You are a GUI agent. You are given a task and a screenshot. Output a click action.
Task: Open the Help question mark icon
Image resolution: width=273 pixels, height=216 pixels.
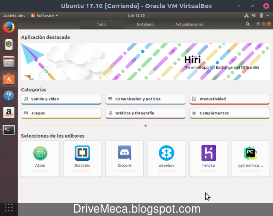(x=9, y=96)
